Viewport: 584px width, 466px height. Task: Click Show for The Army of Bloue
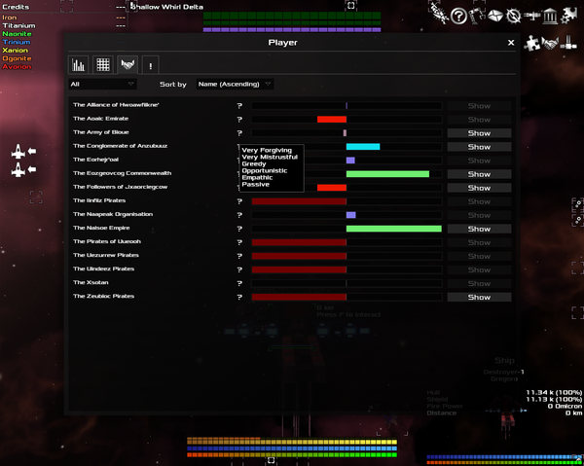click(479, 133)
